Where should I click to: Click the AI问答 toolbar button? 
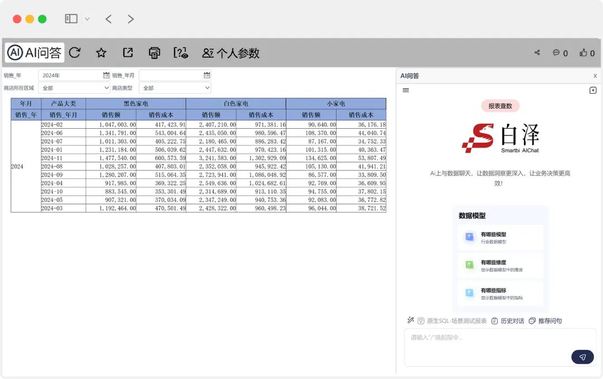(x=35, y=52)
